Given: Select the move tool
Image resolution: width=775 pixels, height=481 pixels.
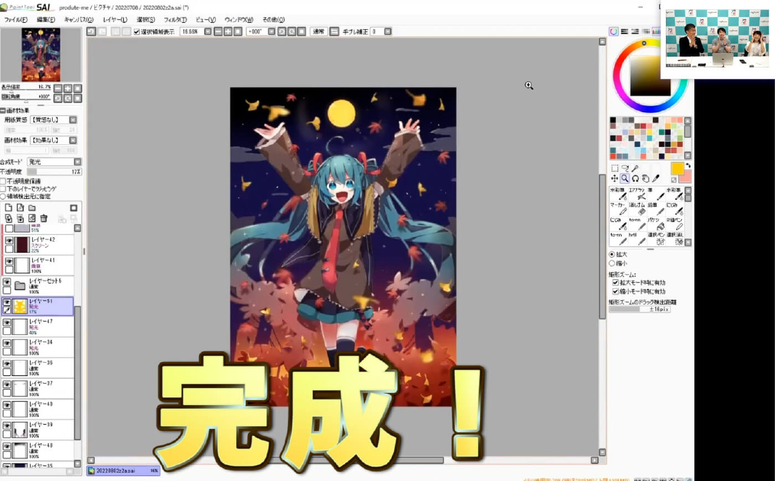Looking at the screenshot, I should coord(614,179).
